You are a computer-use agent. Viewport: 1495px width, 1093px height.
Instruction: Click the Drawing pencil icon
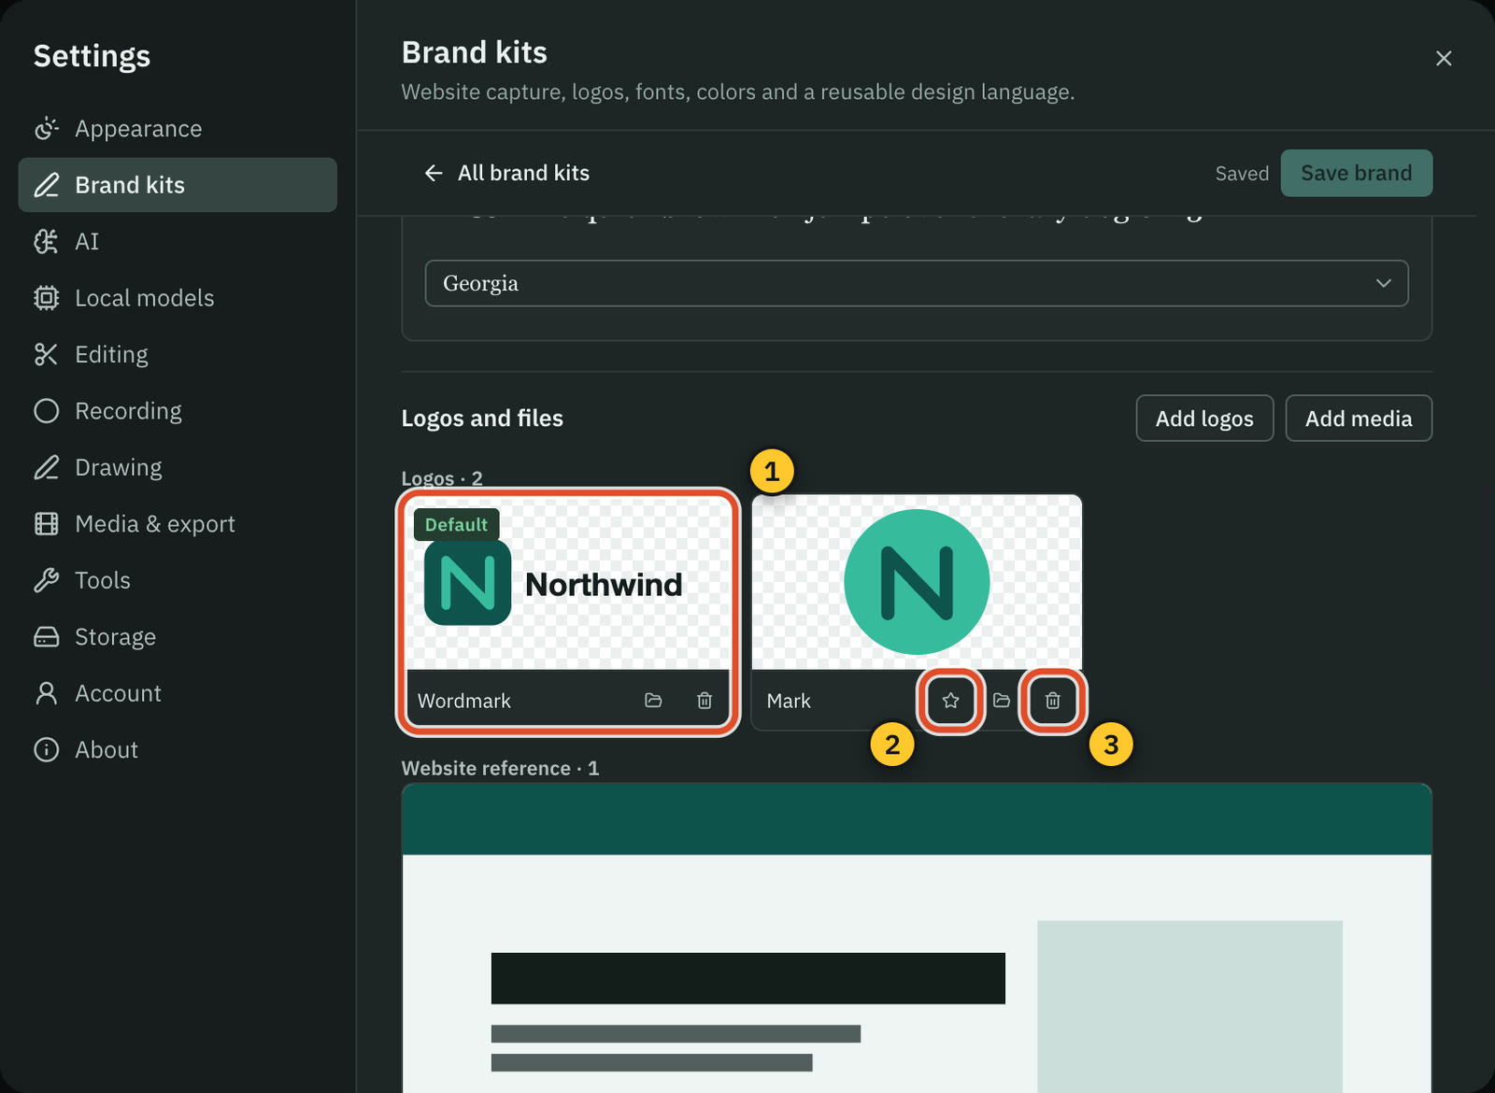46,467
